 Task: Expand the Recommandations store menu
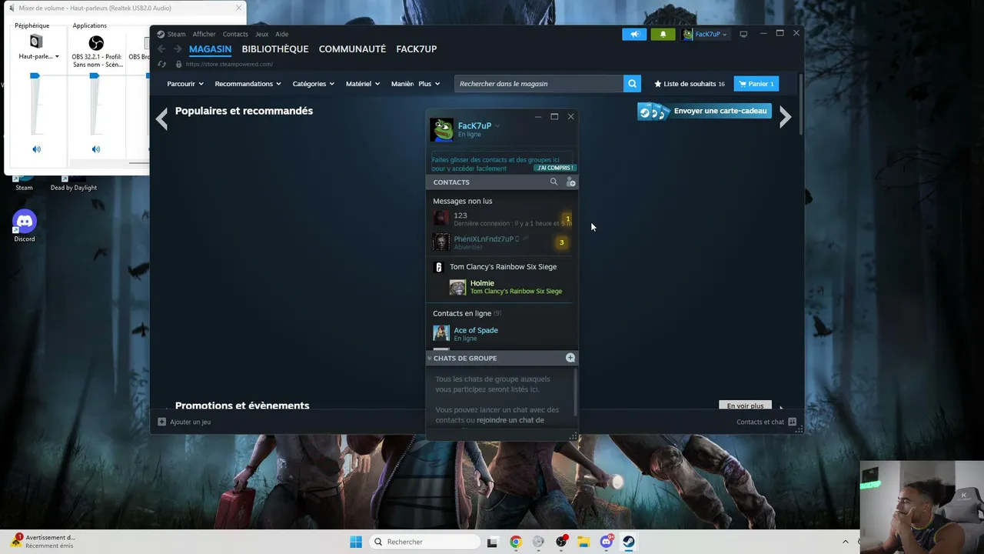[248, 84]
